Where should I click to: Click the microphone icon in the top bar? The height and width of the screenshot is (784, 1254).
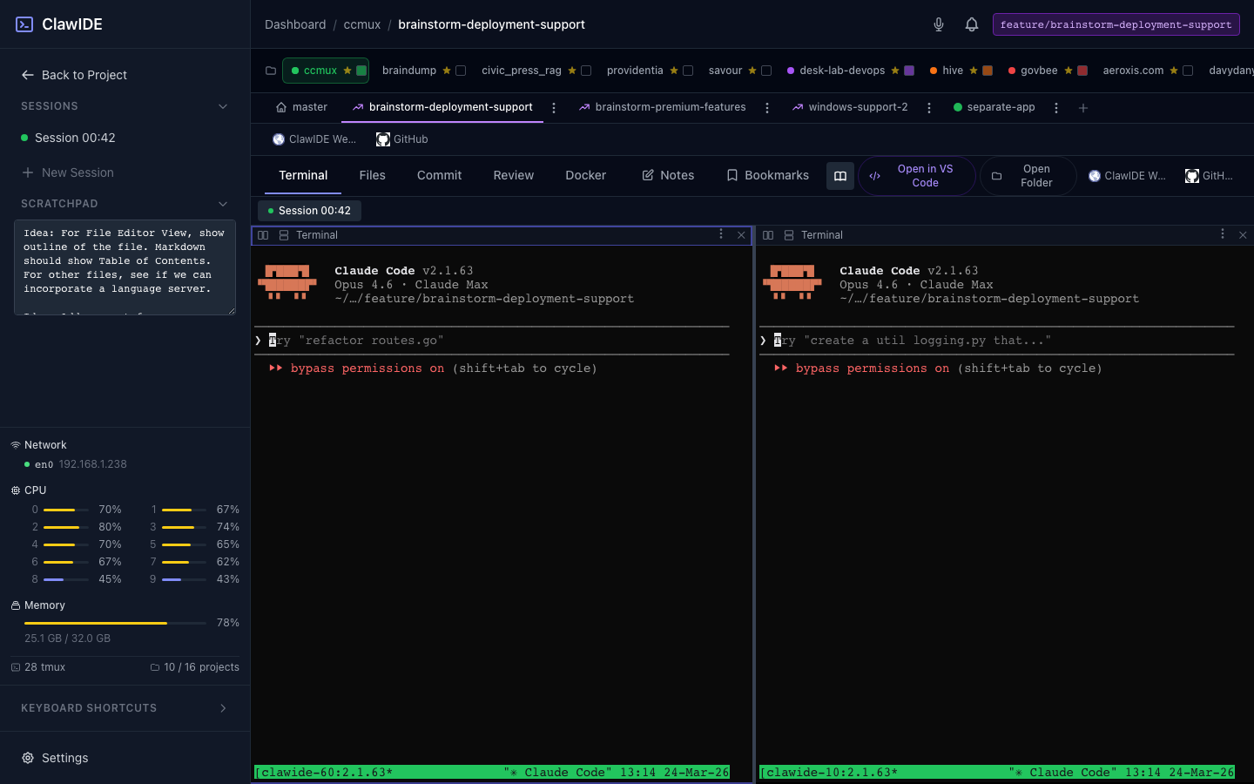point(939,24)
